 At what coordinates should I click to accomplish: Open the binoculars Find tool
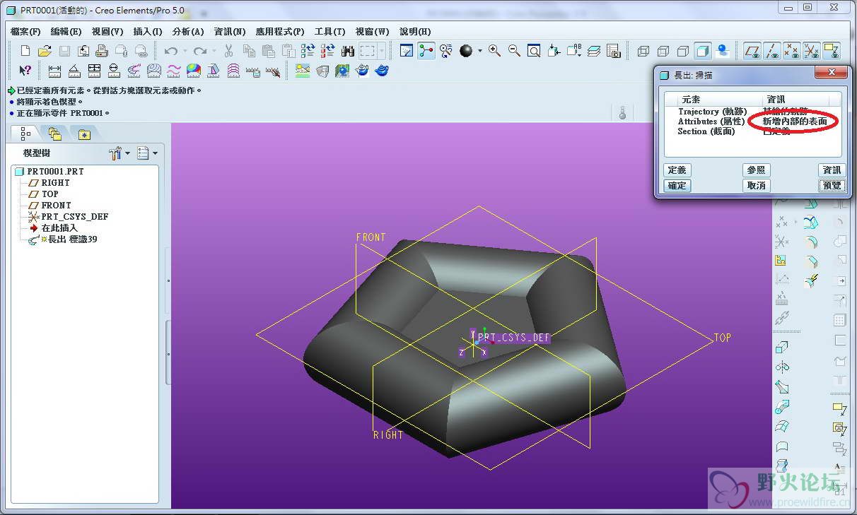[348, 51]
